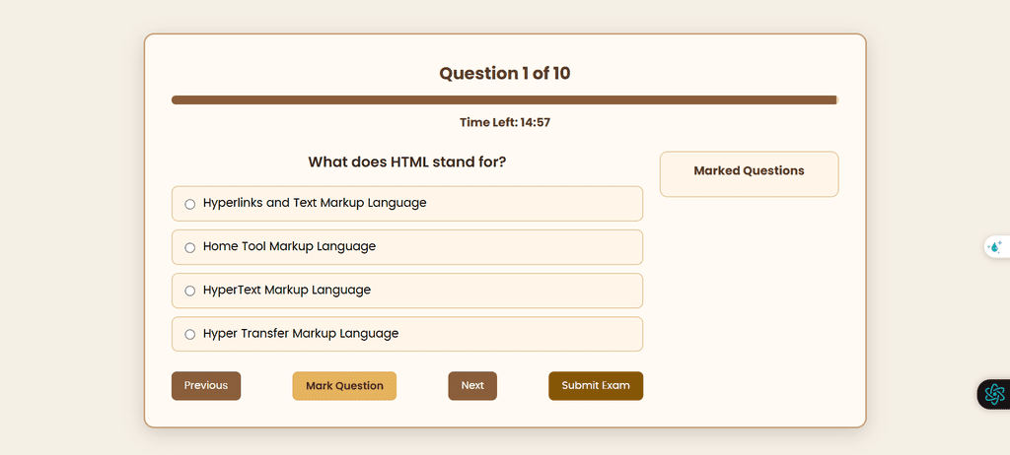Screen dimensions: 1010x455
Task: Click the "Hyper Transfer Markup Language" answer label text
Action: click(x=301, y=334)
